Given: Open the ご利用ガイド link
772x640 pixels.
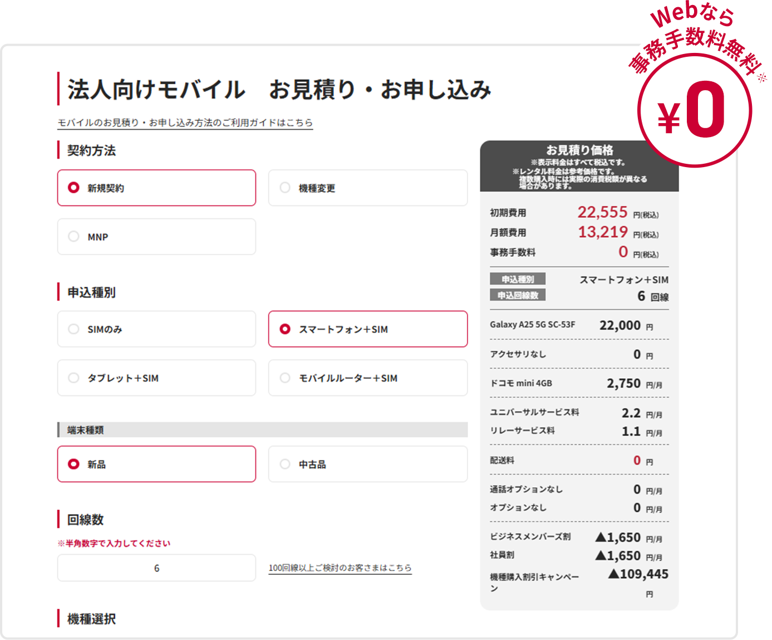Looking at the screenshot, I should [x=185, y=123].
